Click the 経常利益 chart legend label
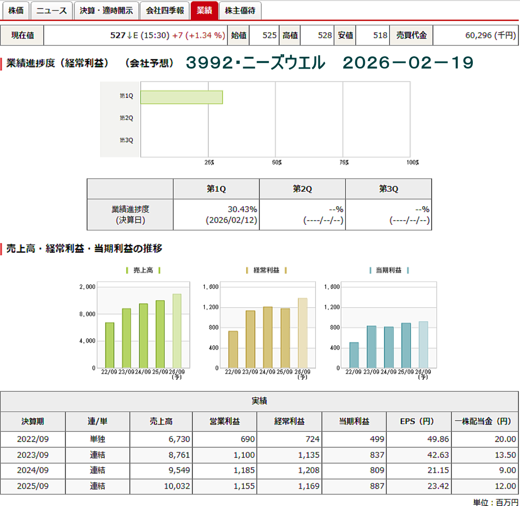520x506 pixels. click(266, 270)
